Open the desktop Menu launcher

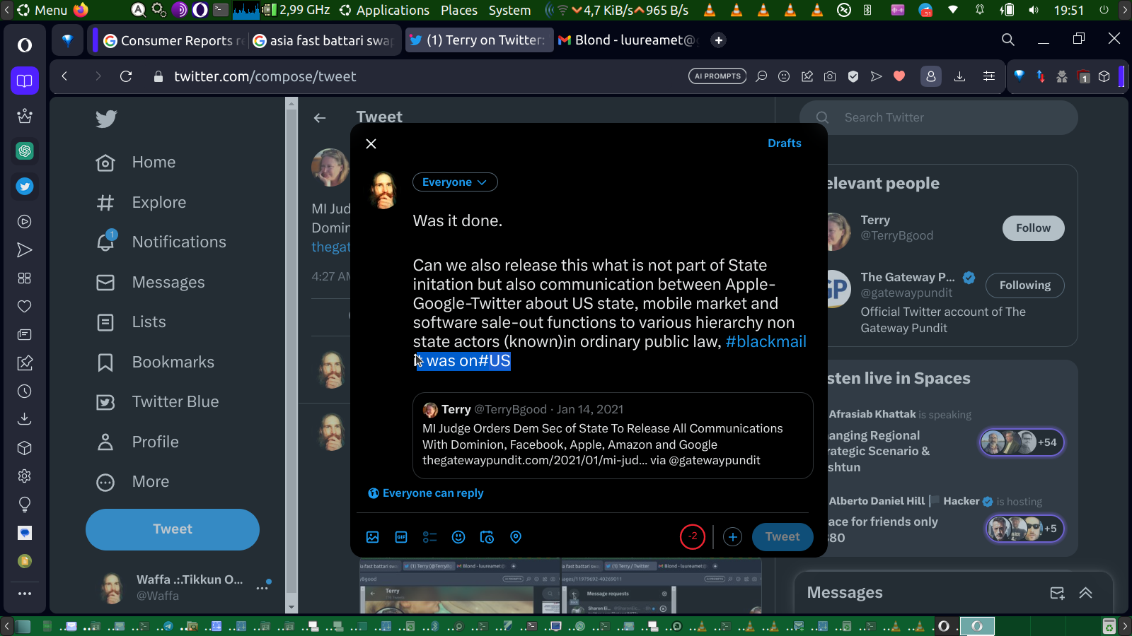[x=42, y=10]
